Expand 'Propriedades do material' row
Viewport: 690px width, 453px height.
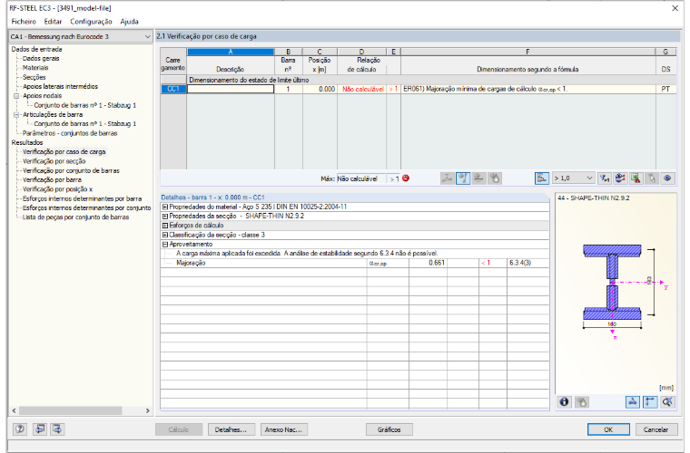(x=165, y=207)
